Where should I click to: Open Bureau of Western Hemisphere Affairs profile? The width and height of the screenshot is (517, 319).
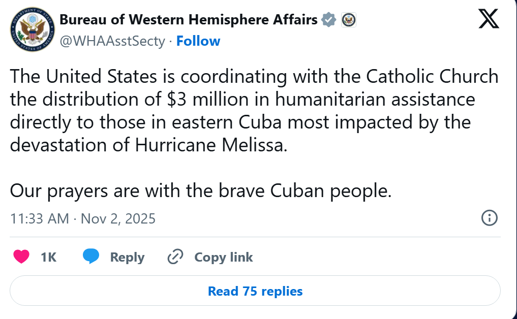pyautogui.click(x=190, y=20)
